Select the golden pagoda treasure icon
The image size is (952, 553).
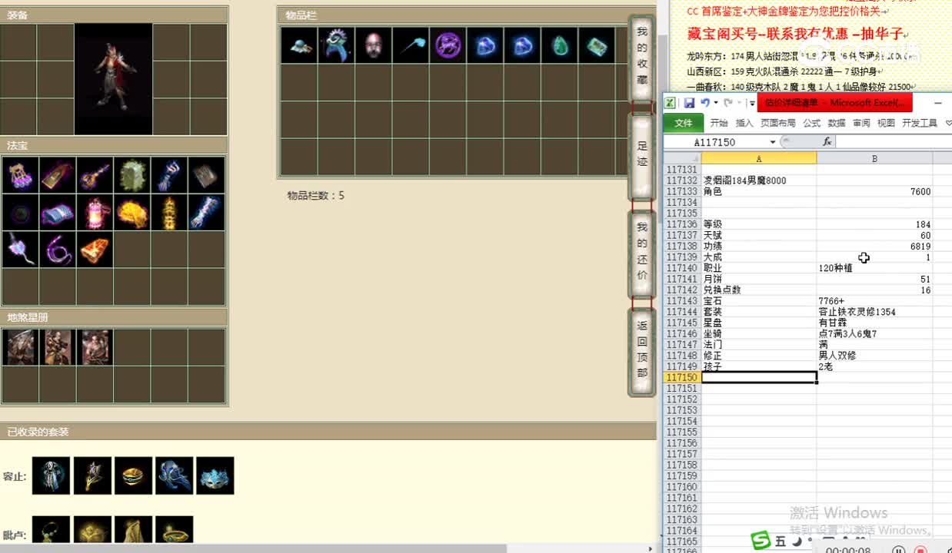tap(170, 213)
